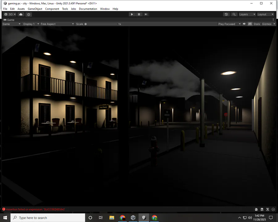Toggle the Stats overlay

pyautogui.click(x=257, y=24)
